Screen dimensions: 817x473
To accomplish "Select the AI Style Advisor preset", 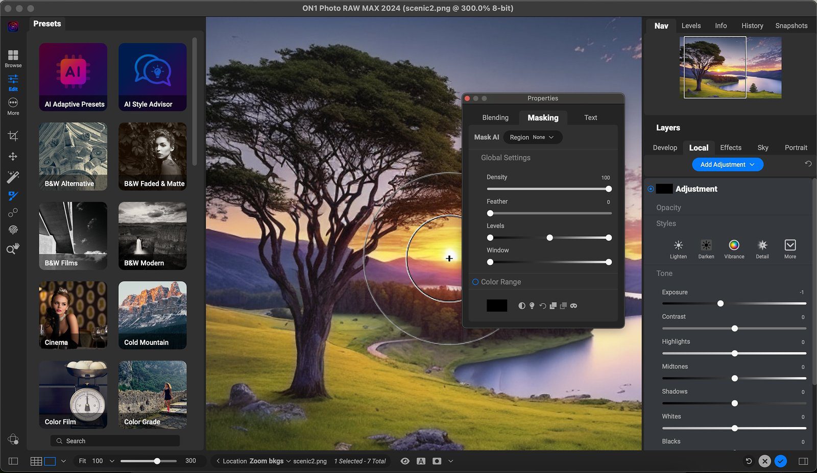I will click(152, 77).
